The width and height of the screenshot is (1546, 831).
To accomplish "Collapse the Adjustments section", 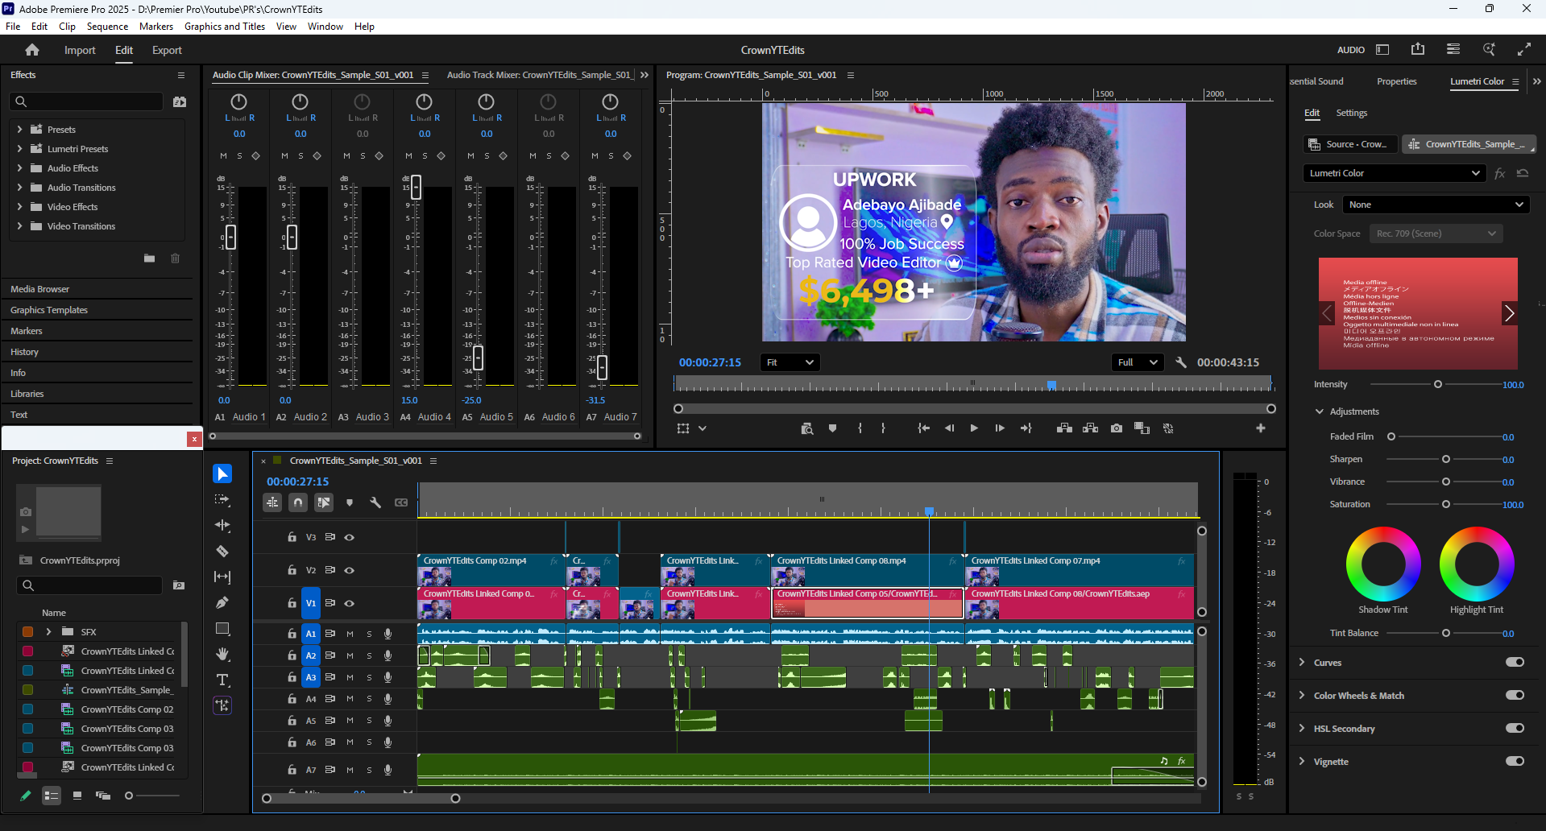I will coord(1320,411).
